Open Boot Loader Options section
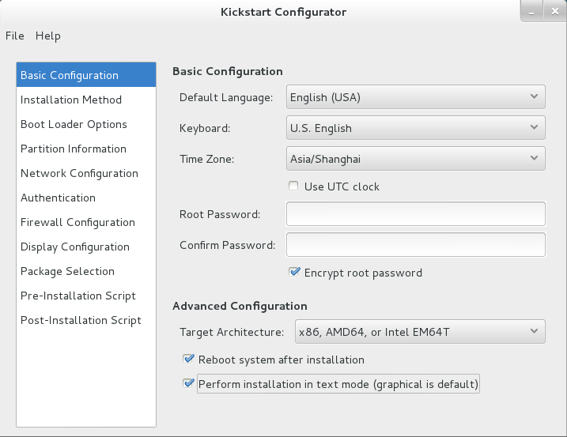 pos(74,124)
